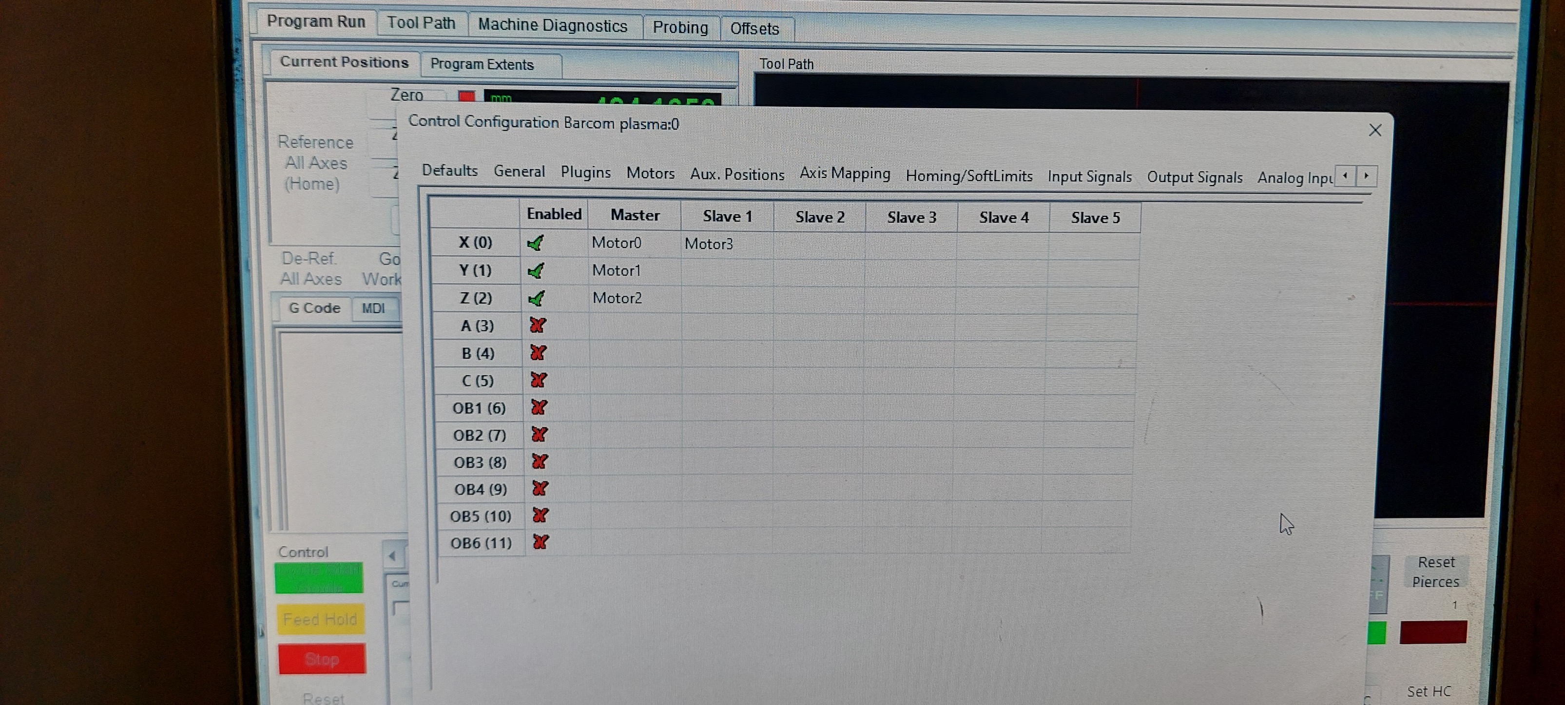Image resolution: width=1565 pixels, height=705 pixels.
Task: Open X axis Slave 1 Motor3 cell
Action: tap(708, 244)
